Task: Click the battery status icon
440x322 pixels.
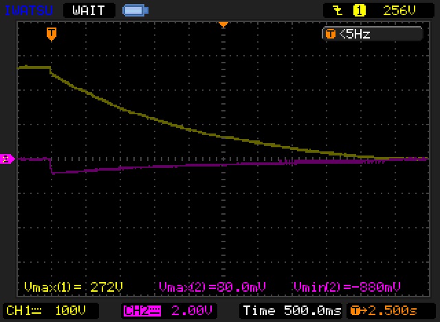Action: point(135,11)
